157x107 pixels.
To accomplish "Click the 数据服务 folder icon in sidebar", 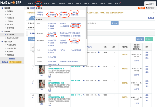I will click(2, 8).
